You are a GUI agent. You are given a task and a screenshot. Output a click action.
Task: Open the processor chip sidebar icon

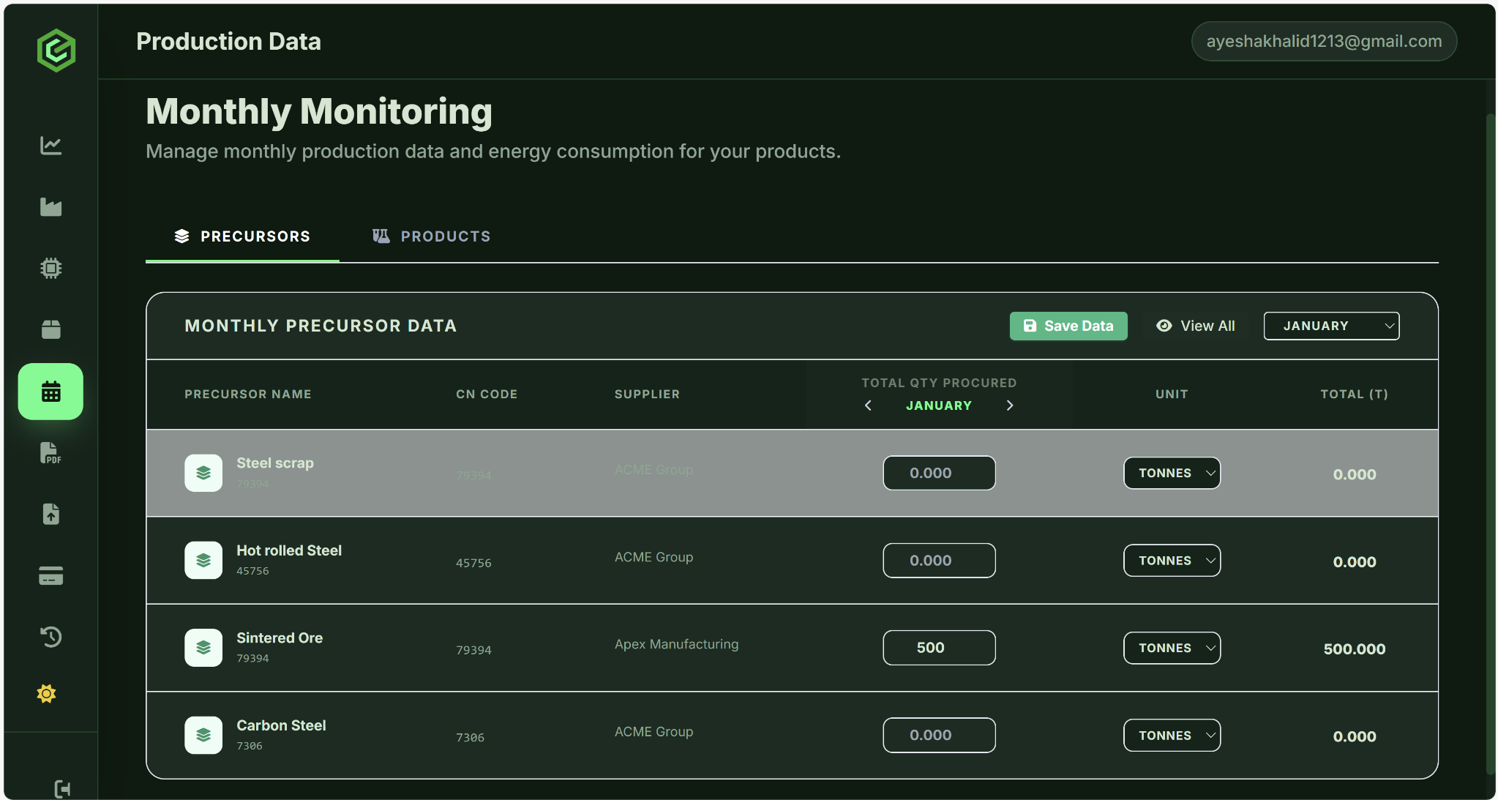50,268
